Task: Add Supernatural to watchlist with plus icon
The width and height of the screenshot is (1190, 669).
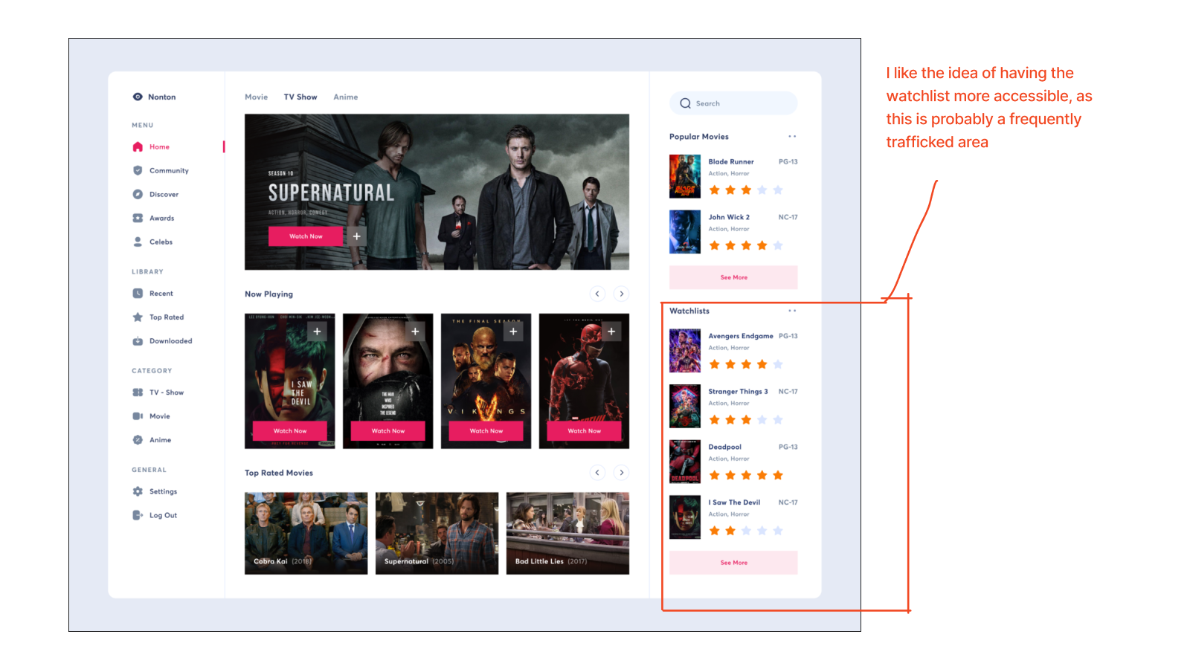Action: pyautogui.click(x=357, y=236)
